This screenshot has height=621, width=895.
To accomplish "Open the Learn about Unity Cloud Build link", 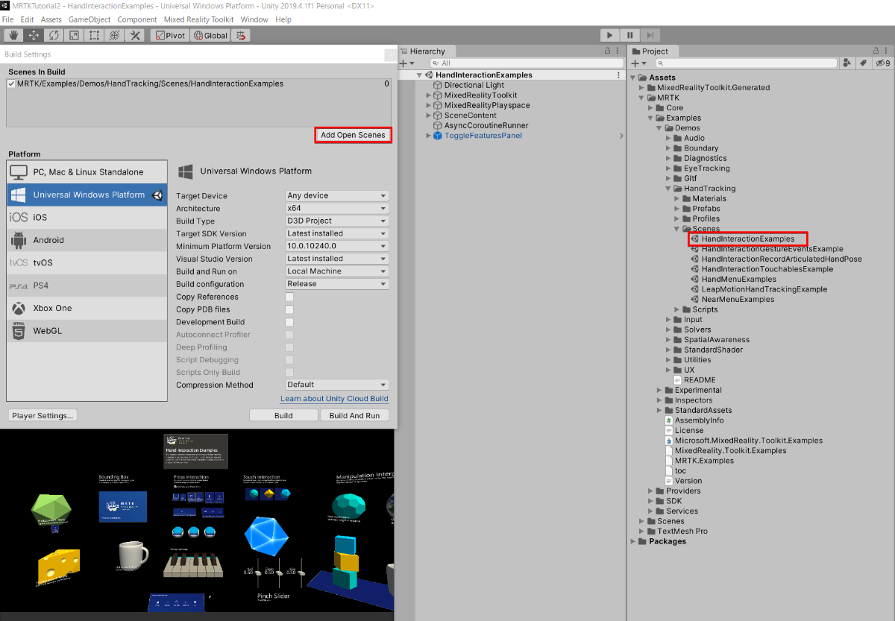I will point(334,399).
